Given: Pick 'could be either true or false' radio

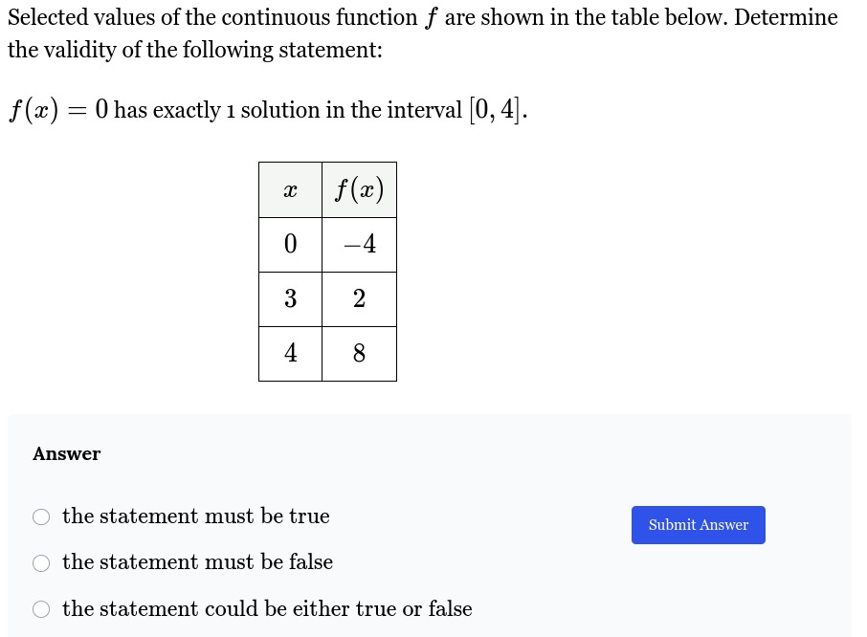Looking at the screenshot, I should point(41,609).
